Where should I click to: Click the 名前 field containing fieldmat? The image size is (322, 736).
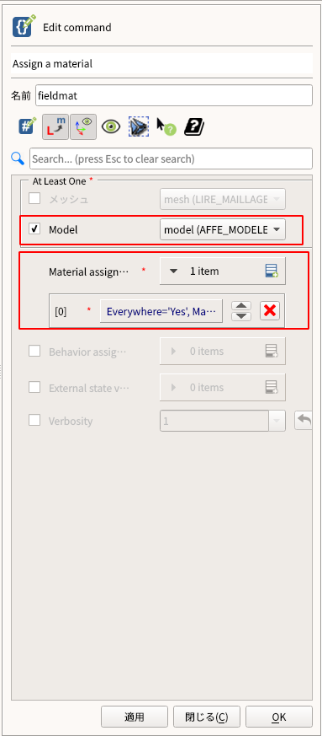(174, 95)
